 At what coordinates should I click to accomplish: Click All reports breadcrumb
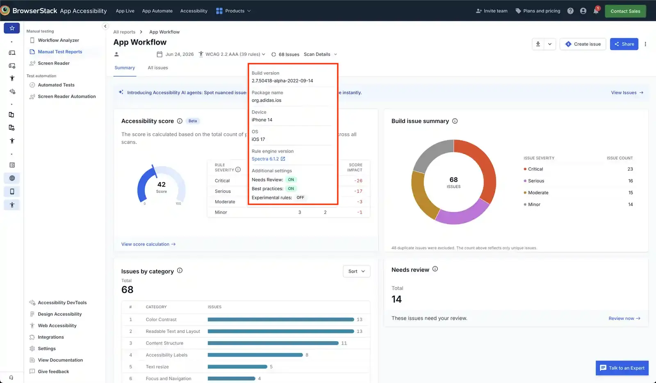(124, 32)
